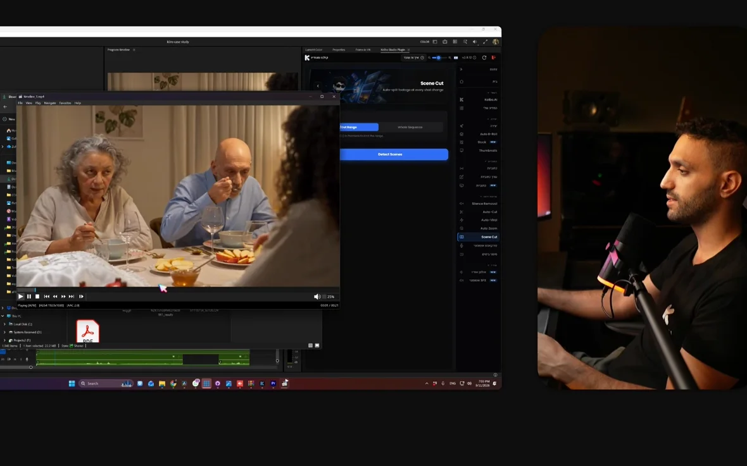The image size is (747, 466).
Task: Collapse the plugin sidebar with arrow
Action: pos(461,70)
